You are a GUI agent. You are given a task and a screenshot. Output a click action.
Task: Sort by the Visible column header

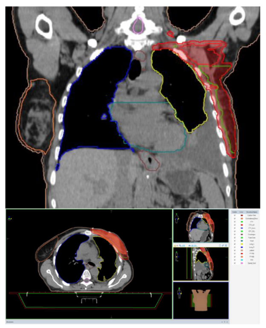234,212
